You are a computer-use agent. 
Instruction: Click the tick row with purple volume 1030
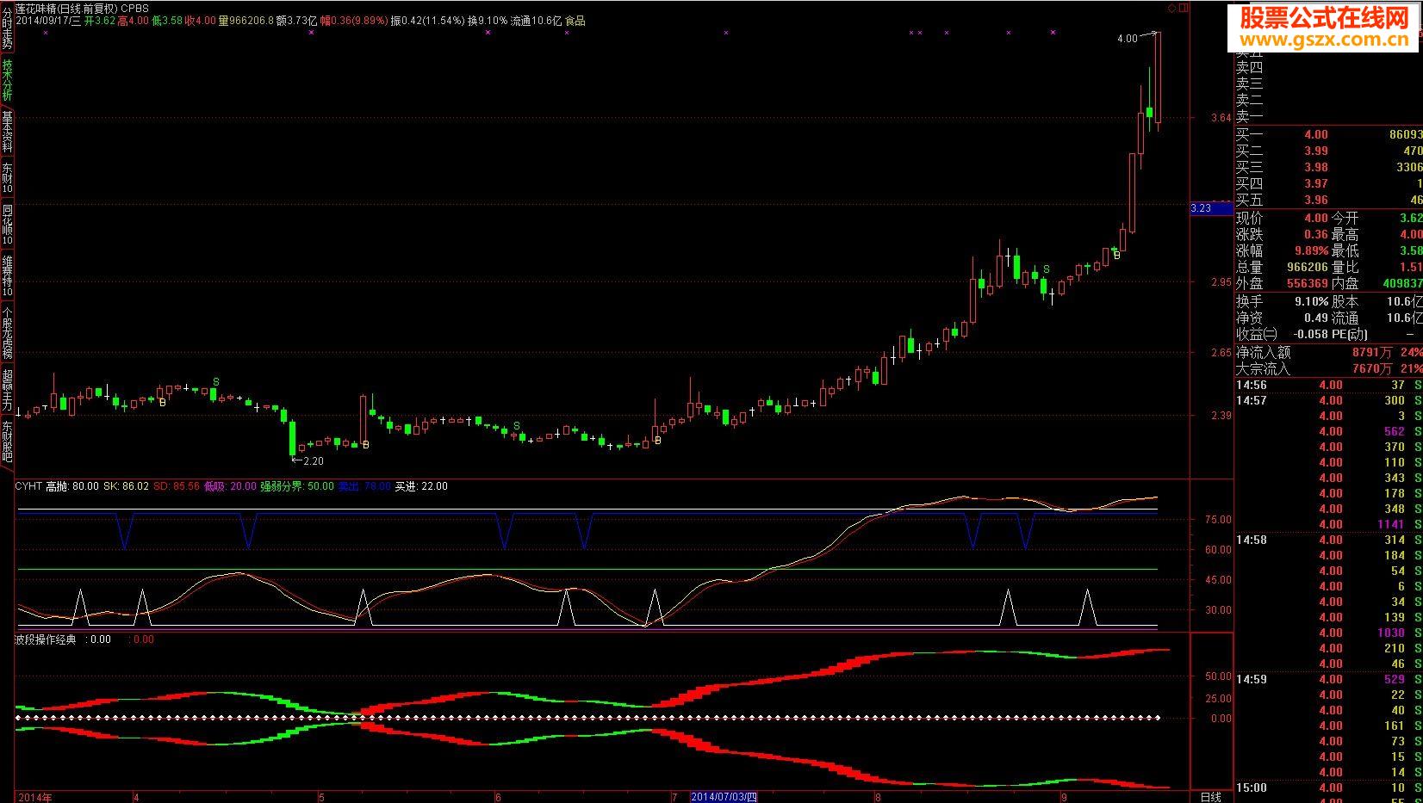click(1328, 633)
